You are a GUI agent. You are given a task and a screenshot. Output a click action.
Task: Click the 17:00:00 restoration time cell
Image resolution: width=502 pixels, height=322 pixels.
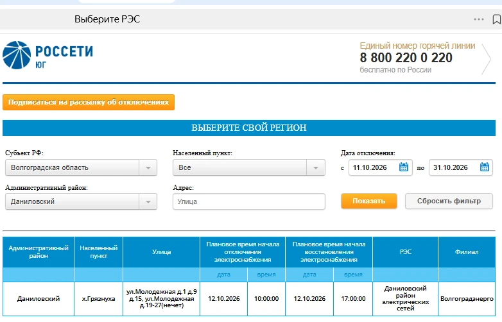(x=353, y=299)
